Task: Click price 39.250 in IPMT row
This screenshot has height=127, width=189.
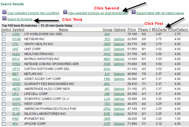Action: (132, 119)
